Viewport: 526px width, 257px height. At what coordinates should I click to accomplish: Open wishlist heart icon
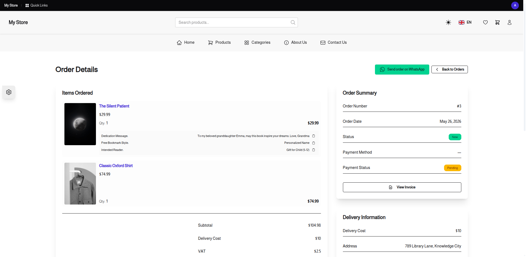485,22
